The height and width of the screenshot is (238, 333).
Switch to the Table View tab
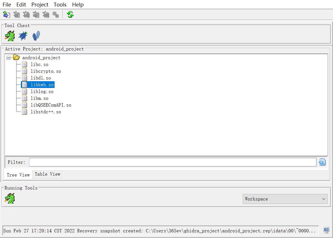pos(47,174)
